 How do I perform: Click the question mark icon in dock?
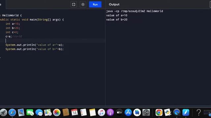point(198,112)
